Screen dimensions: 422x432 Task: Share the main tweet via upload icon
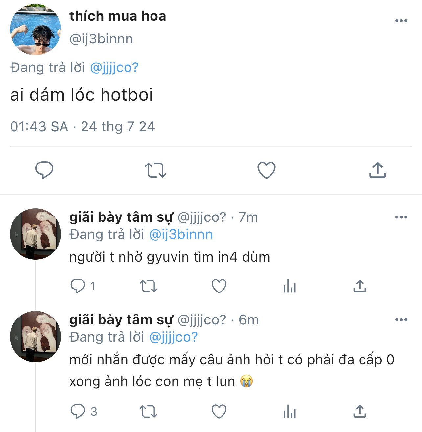click(377, 170)
